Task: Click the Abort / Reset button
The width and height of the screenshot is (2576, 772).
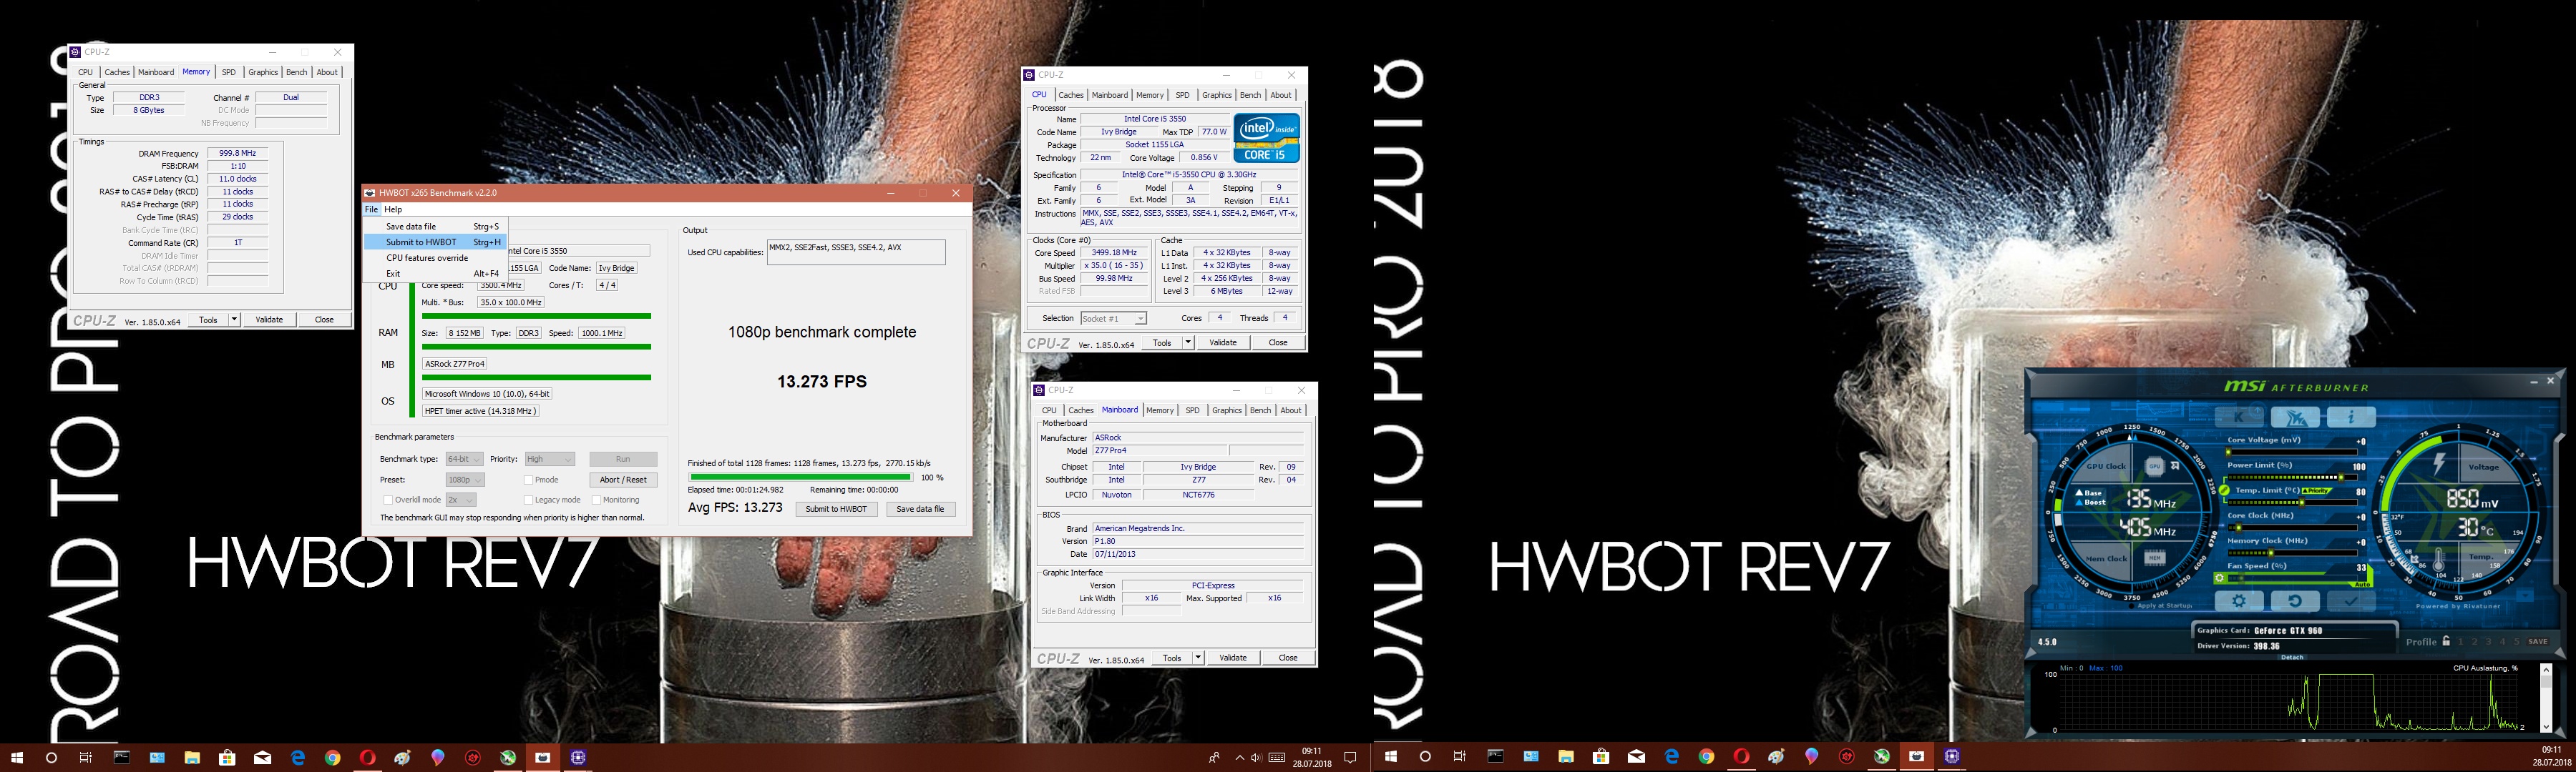Action: [623, 480]
